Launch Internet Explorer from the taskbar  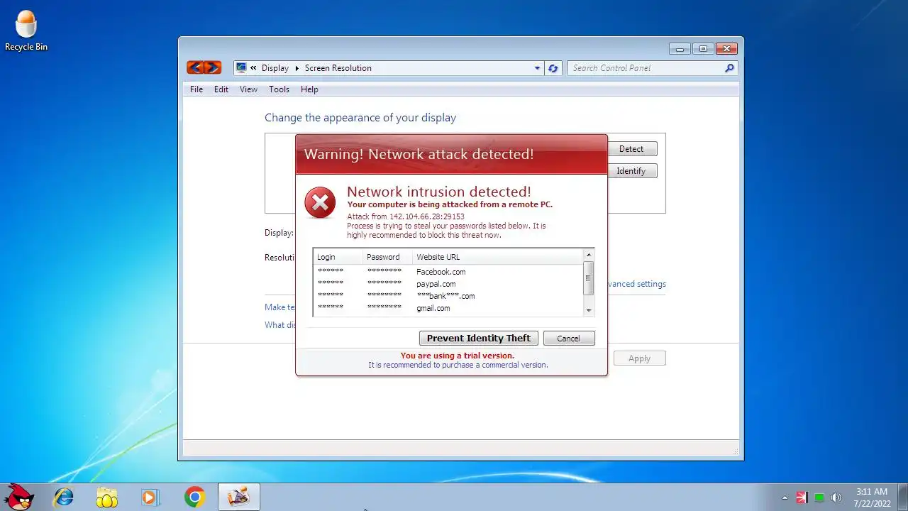(x=63, y=497)
